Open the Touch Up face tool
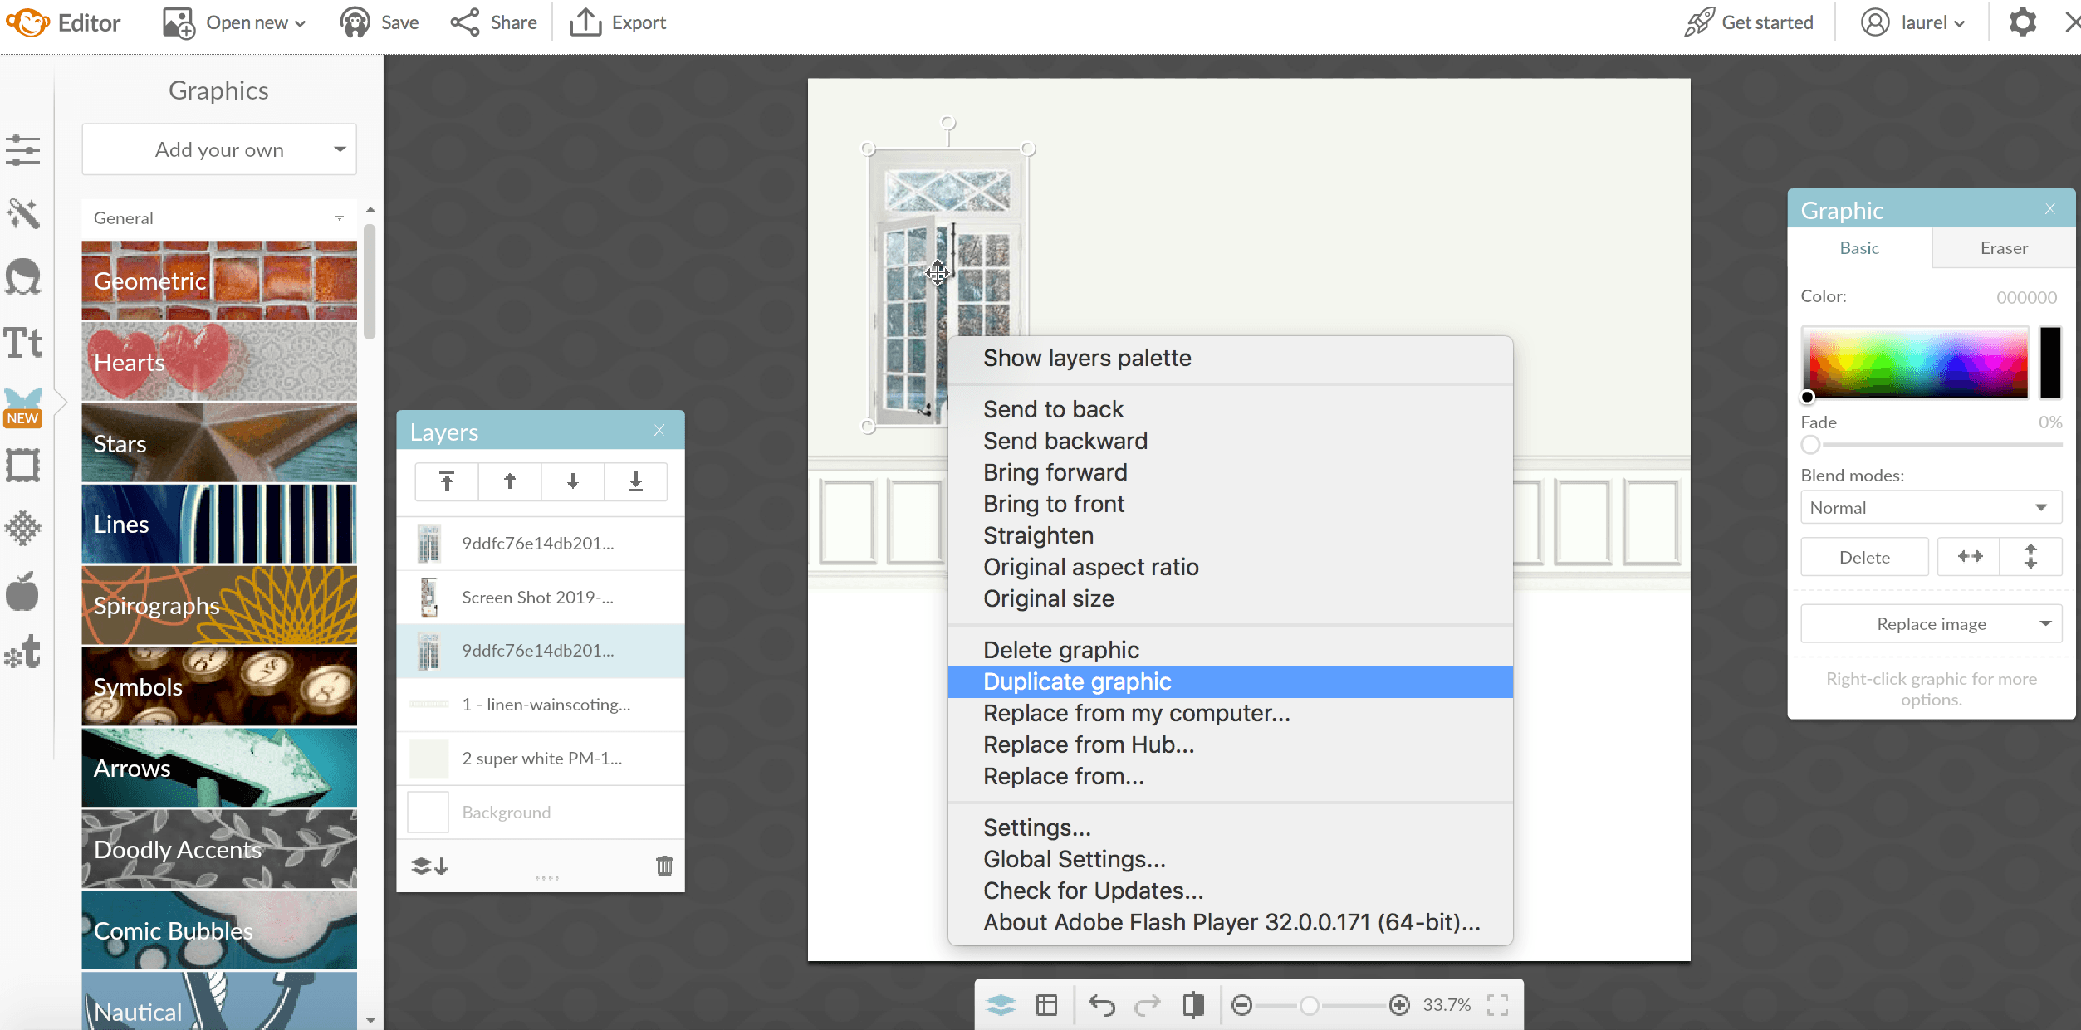The height and width of the screenshot is (1030, 2081). pyautogui.click(x=23, y=277)
